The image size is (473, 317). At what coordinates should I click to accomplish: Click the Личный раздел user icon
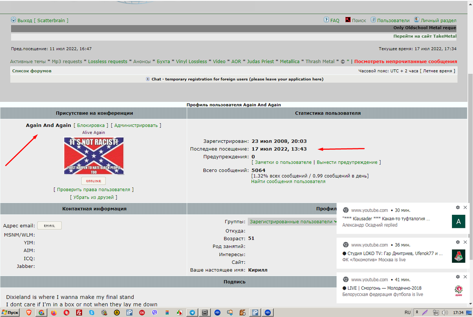417,20
